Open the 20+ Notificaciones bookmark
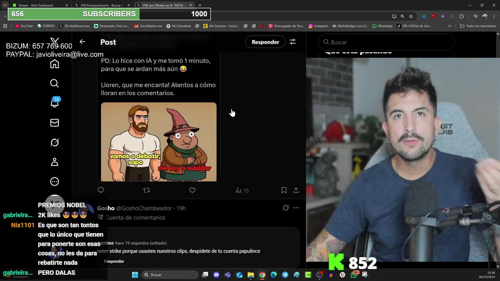This screenshot has width=500, height=281. [74, 26]
